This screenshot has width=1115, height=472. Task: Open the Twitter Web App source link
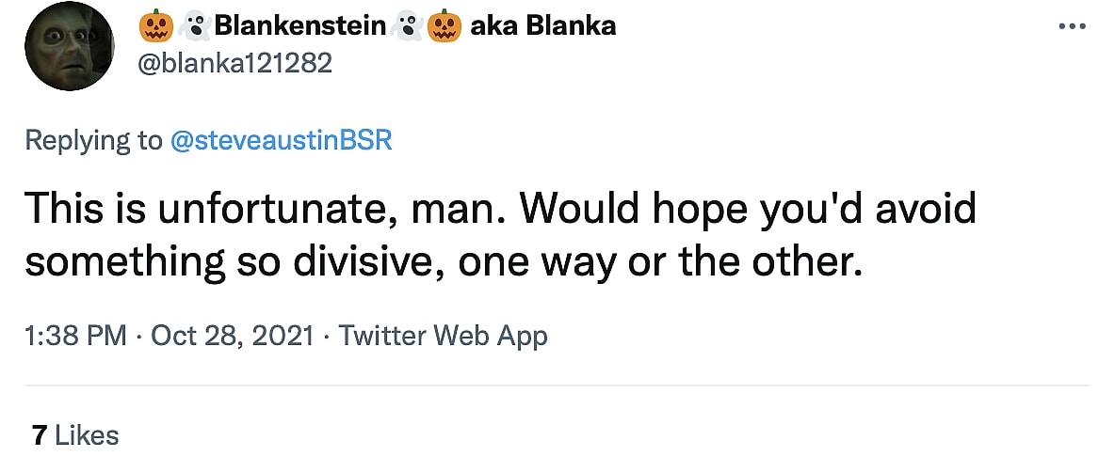[443, 336]
